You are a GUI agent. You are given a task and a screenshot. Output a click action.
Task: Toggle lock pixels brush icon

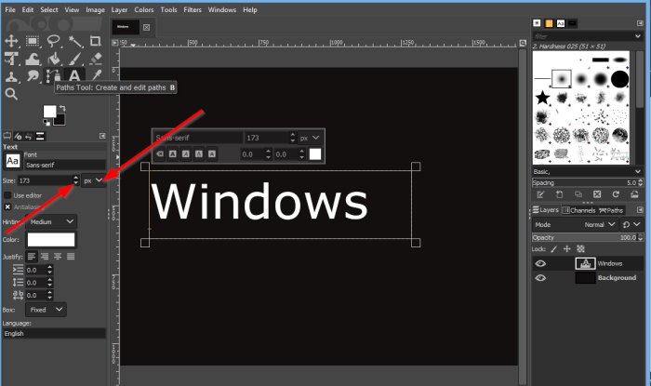(553, 249)
